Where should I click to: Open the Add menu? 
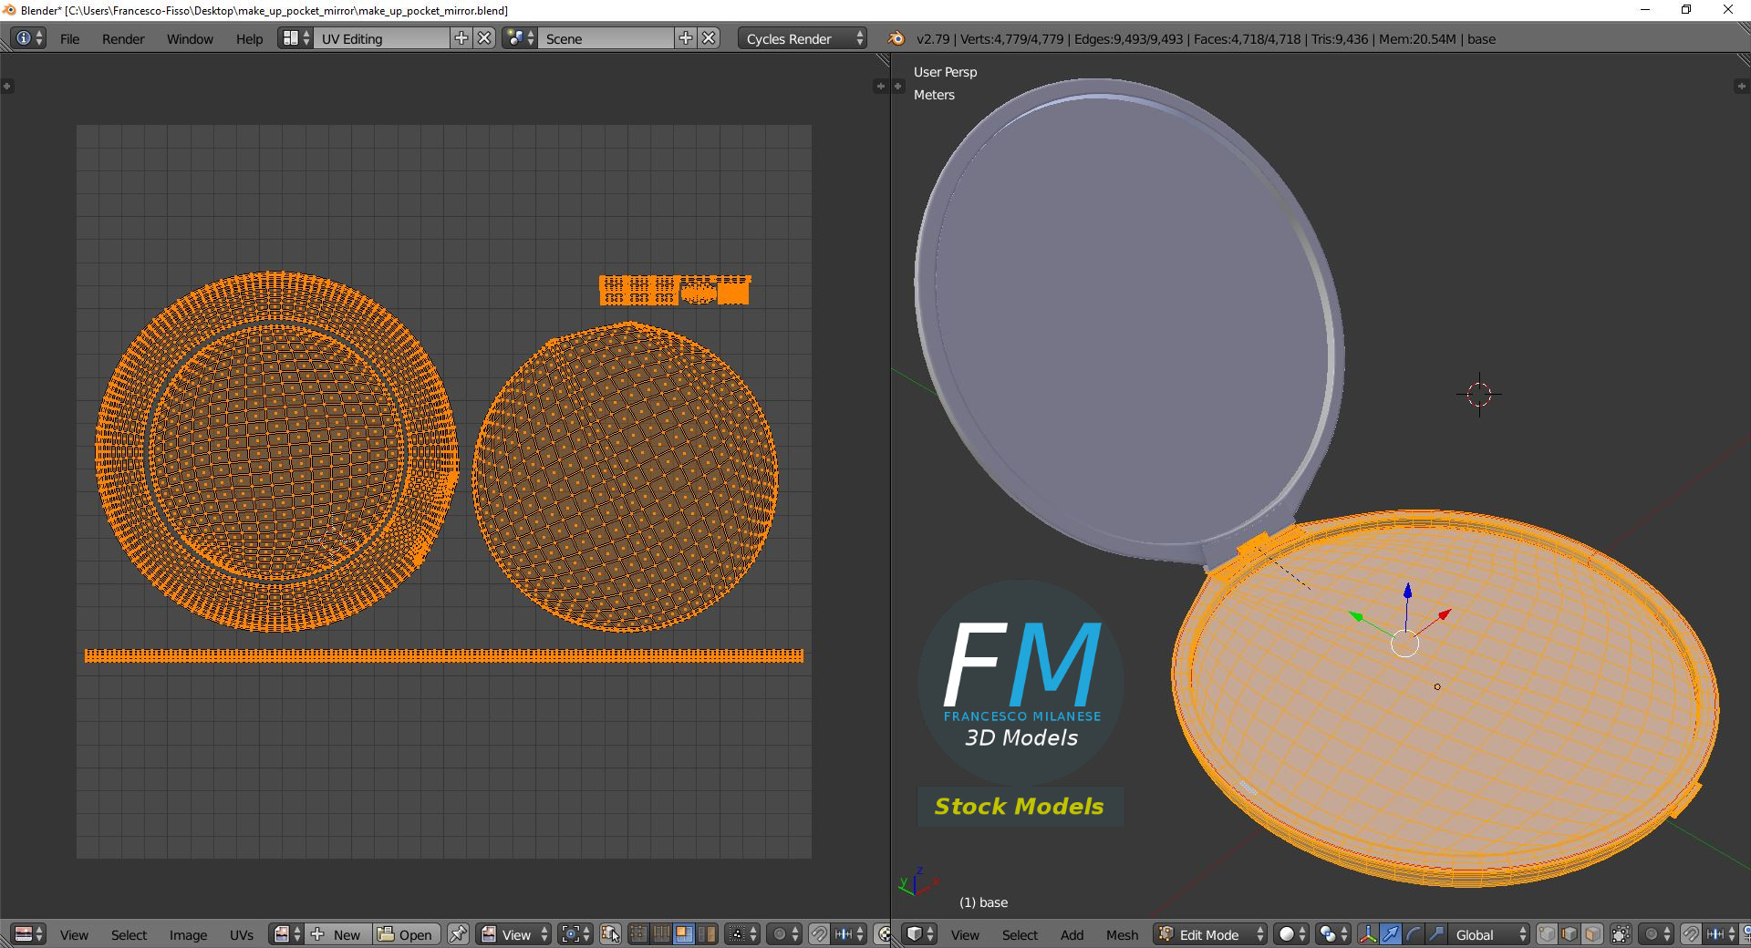pos(1072,935)
